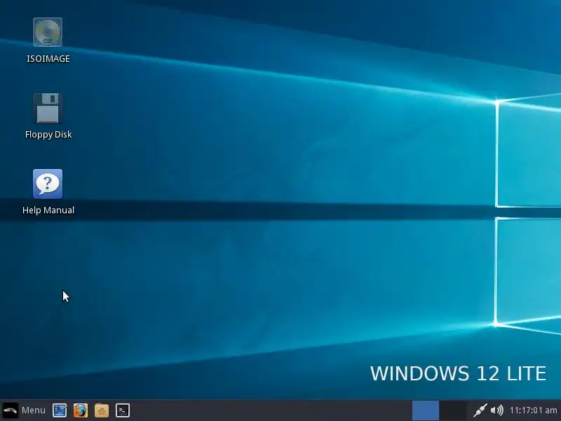Click the ISOIMAGE label text
This screenshot has height=421, width=561.
[48, 59]
